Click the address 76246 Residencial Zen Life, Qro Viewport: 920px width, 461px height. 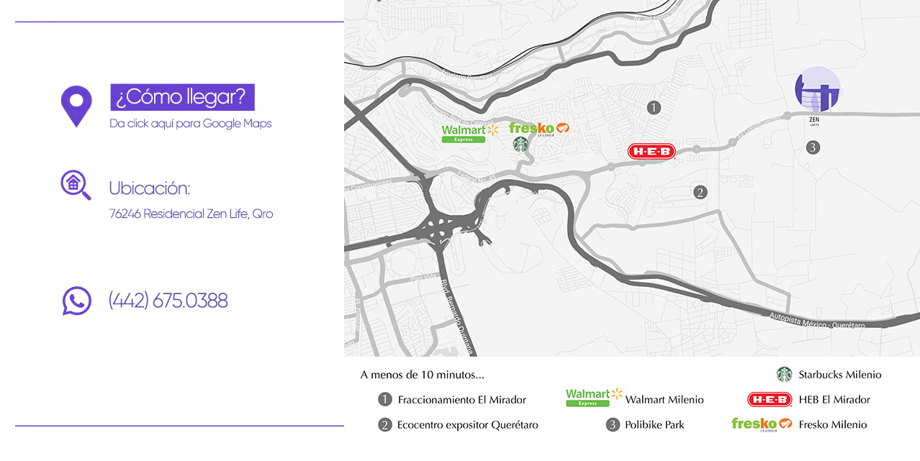click(191, 214)
